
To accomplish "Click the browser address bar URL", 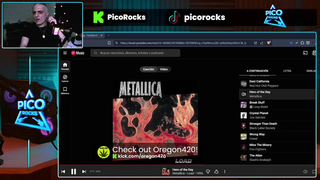I will point(183,43).
